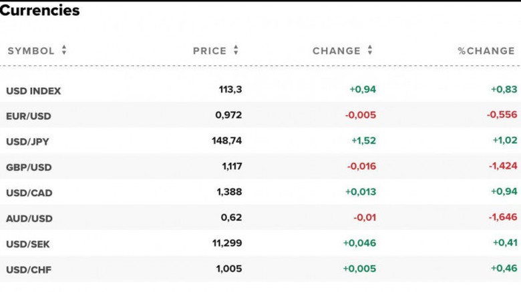Sort table by CHANGE header
Viewport: 521px width, 292px height.
tap(336, 51)
